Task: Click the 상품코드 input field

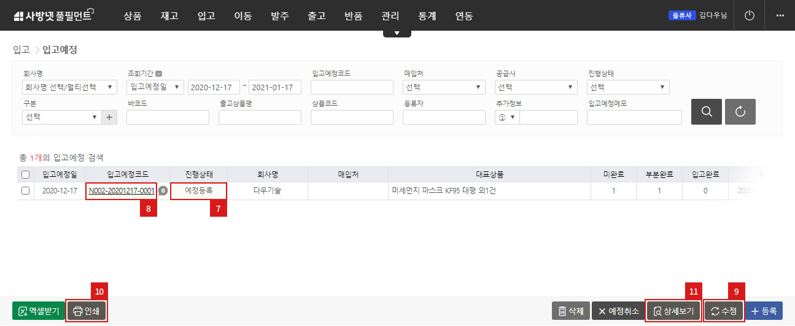Action: click(x=352, y=117)
